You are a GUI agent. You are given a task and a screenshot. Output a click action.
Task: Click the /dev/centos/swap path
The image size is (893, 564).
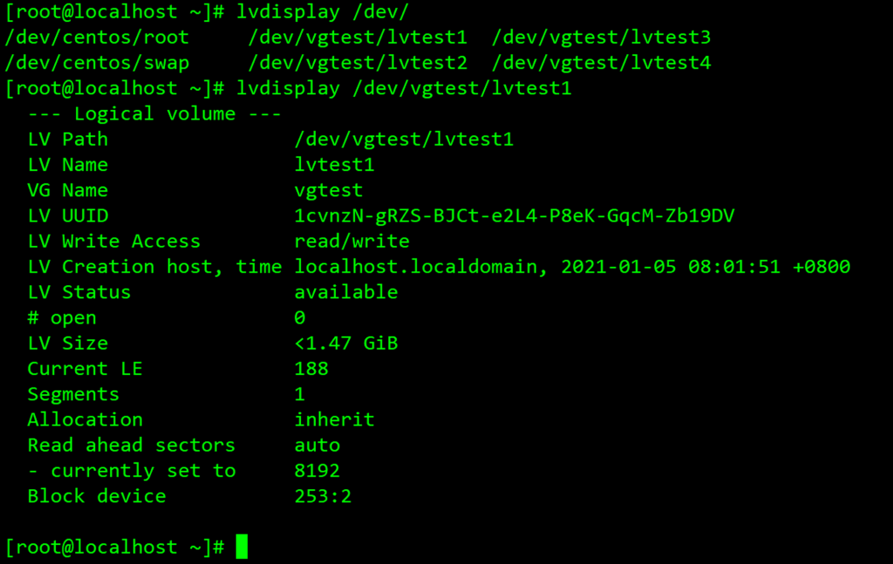97,63
